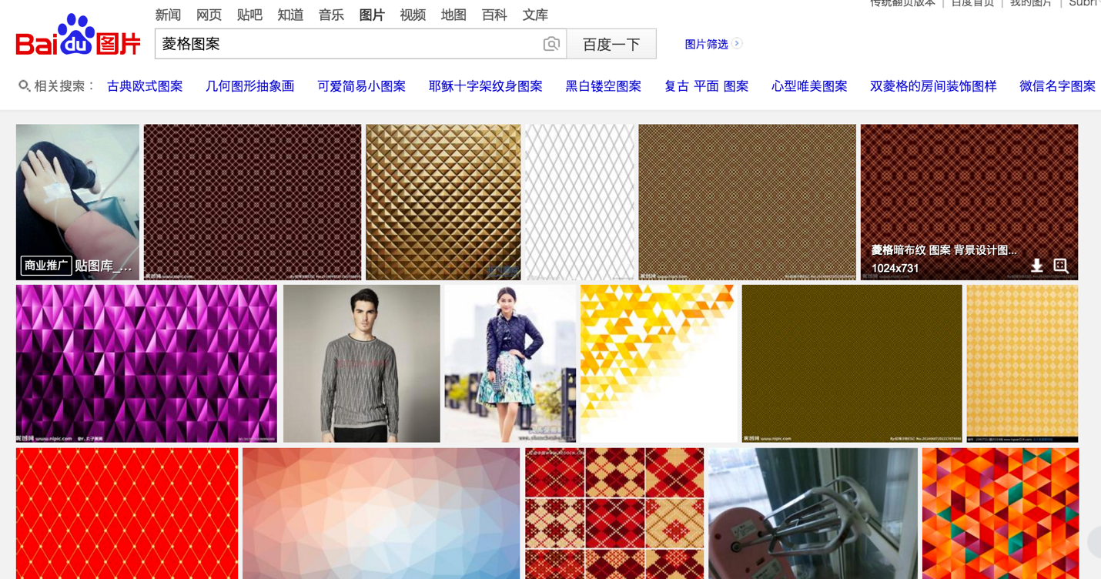Image resolution: width=1101 pixels, height=579 pixels.
Task: Select the 音乐 tab
Action: coord(331,15)
